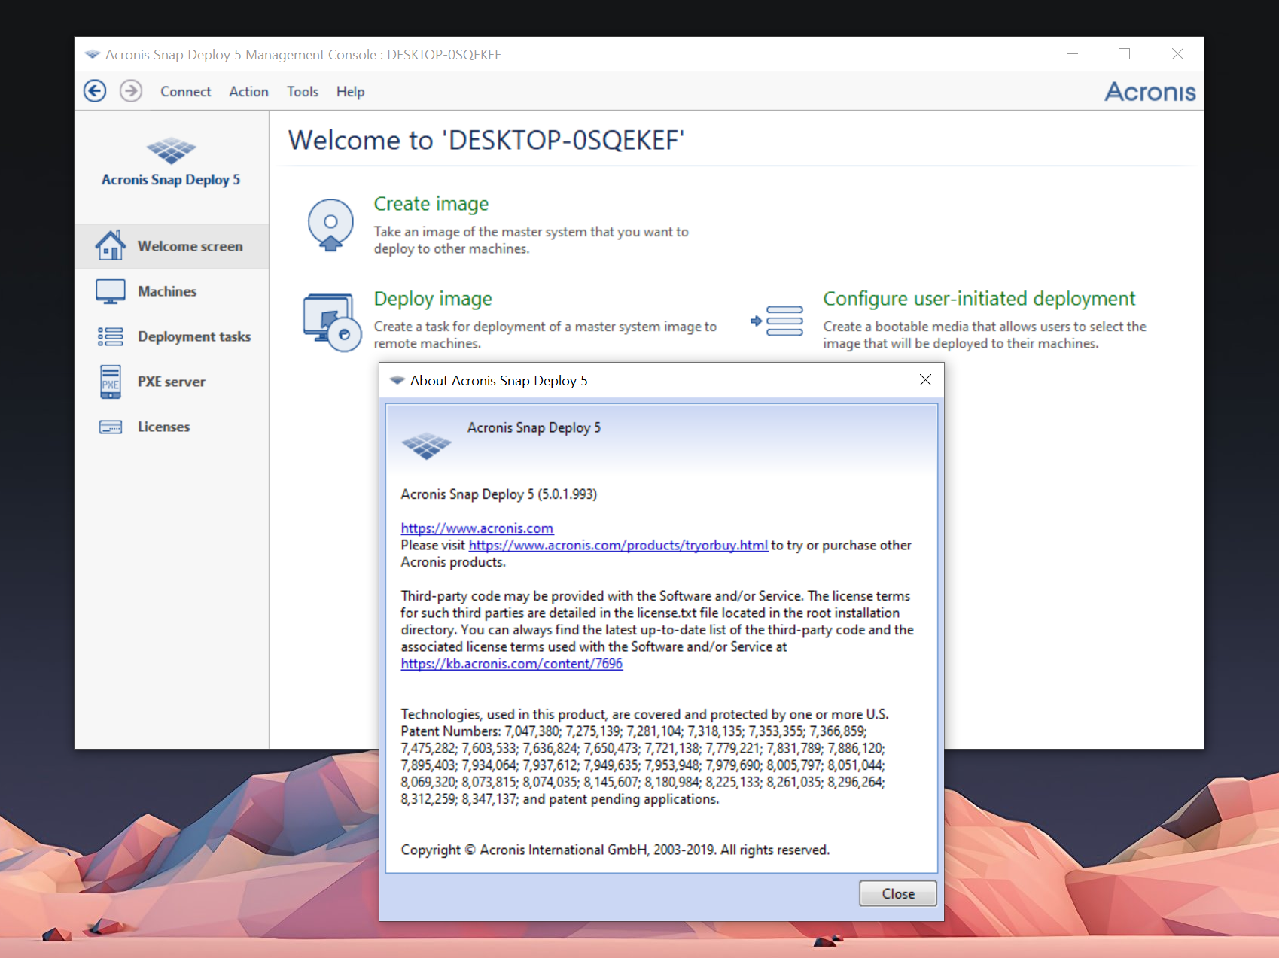1279x958 pixels.
Task: Click Configure user-initiated deployment link
Action: click(979, 299)
